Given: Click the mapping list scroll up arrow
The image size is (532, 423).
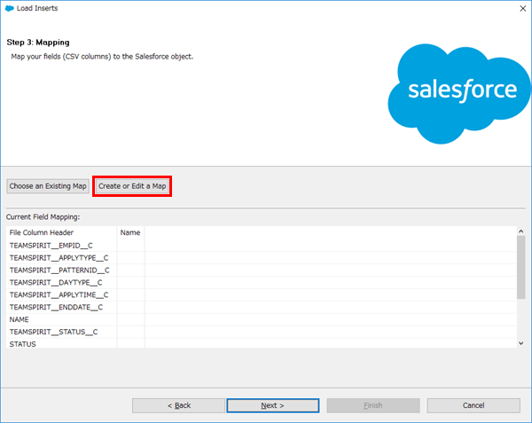Looking at the screenshot, I should click(x=520, y=231).
